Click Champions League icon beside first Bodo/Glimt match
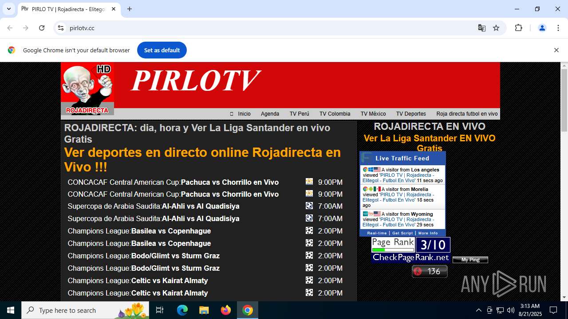 (309, 255)
